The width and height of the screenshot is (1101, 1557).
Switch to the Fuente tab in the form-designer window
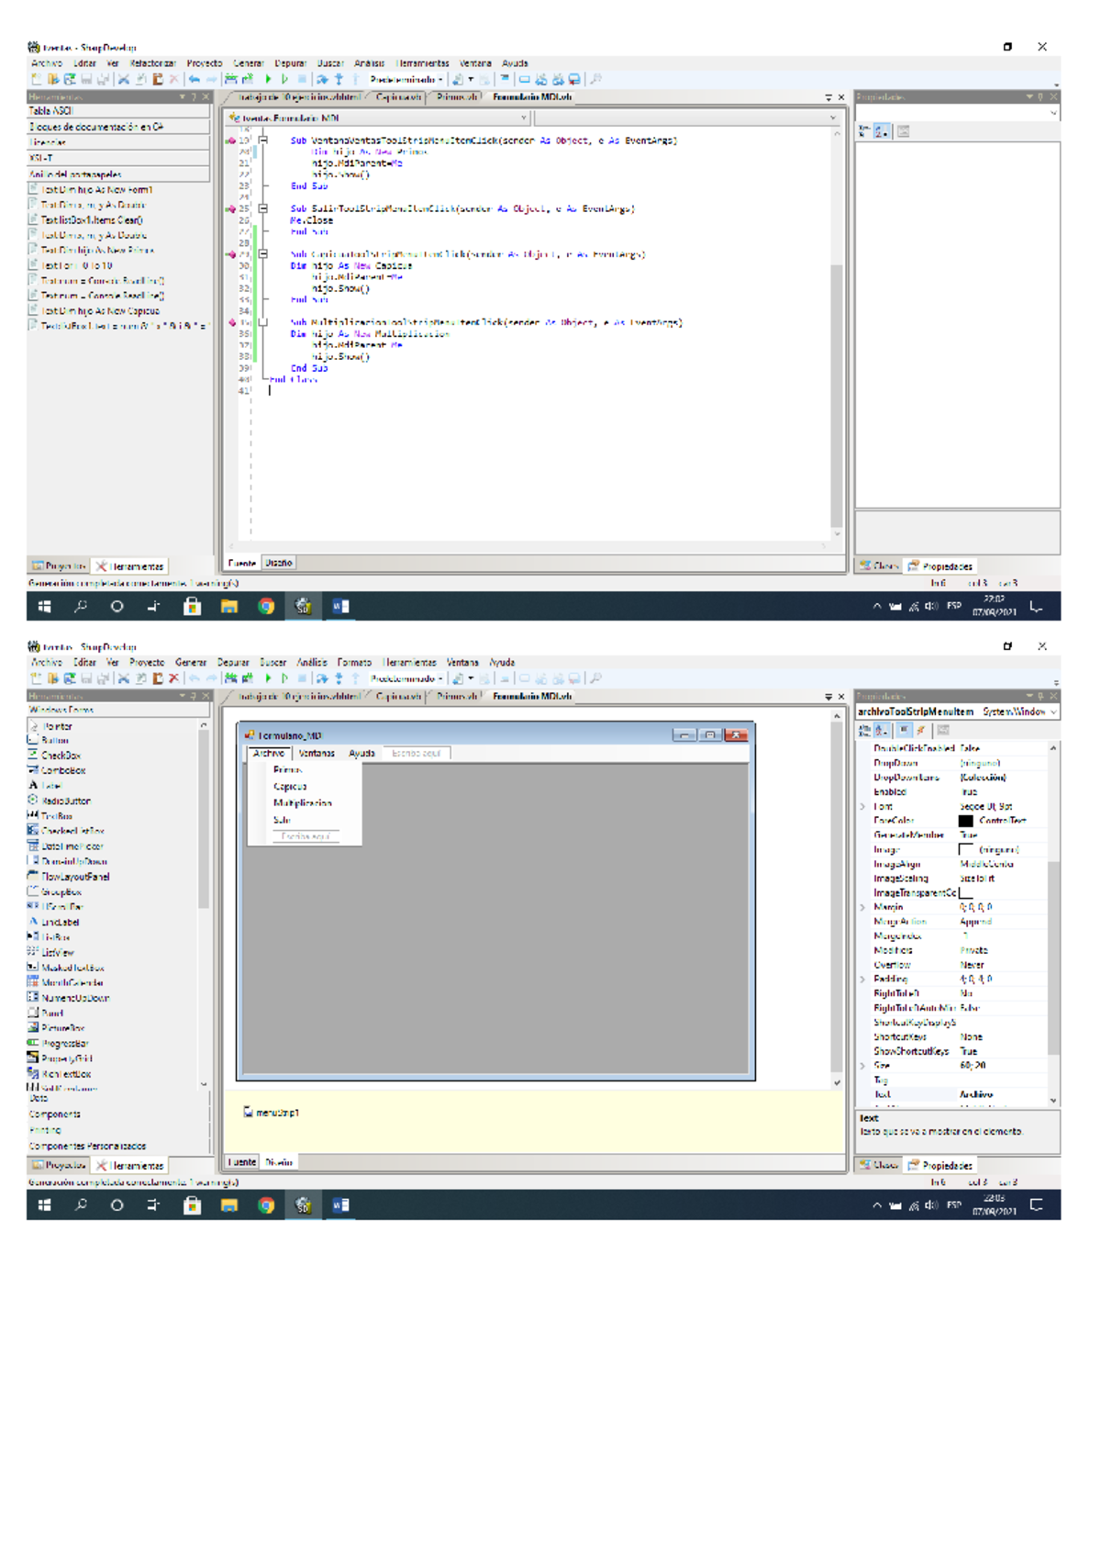click(242, 1162)
